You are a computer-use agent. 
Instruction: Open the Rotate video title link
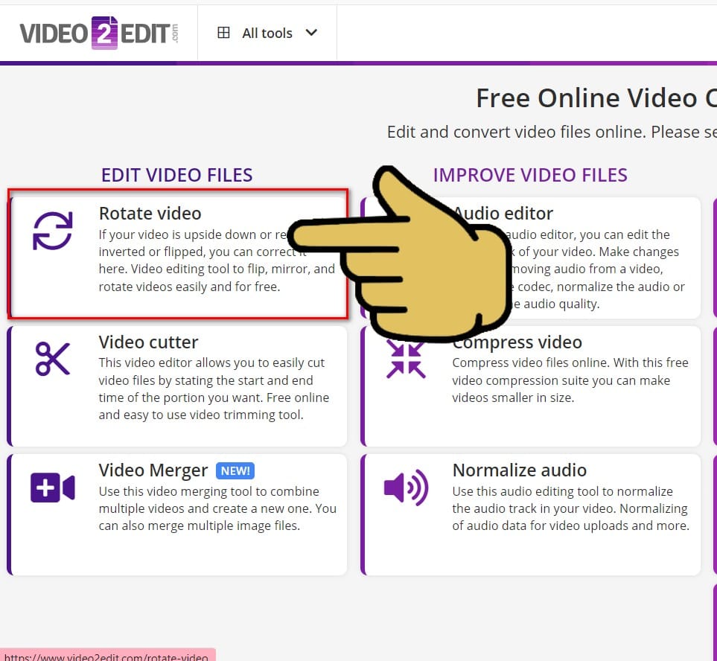[150, 214]
